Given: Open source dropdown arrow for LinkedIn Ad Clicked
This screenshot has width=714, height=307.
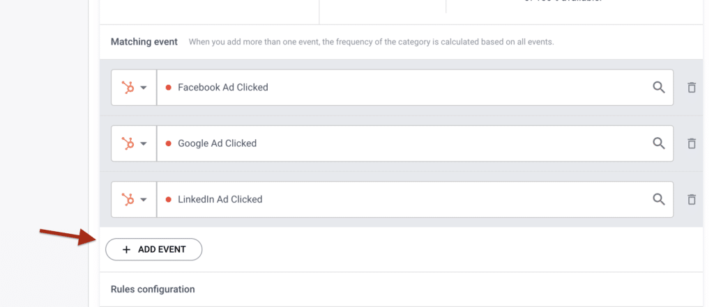Looking at the screenshot, I should click(x=144, y=200).
